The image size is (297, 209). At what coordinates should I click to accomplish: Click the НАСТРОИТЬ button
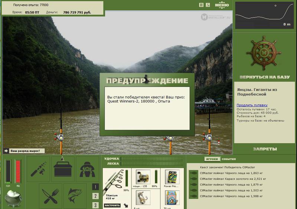pyautogui.click(x=112, y=205)
